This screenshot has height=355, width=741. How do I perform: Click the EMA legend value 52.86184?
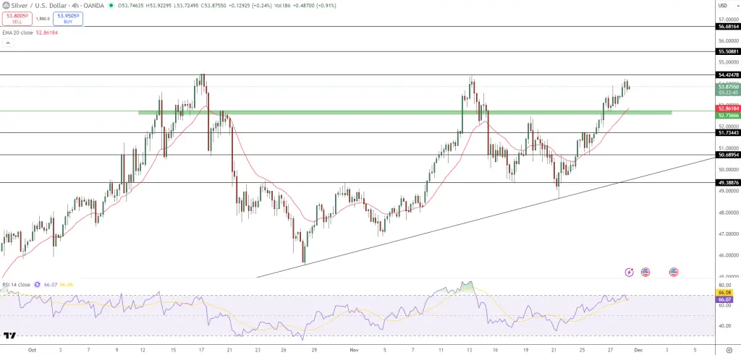[47, 33]
